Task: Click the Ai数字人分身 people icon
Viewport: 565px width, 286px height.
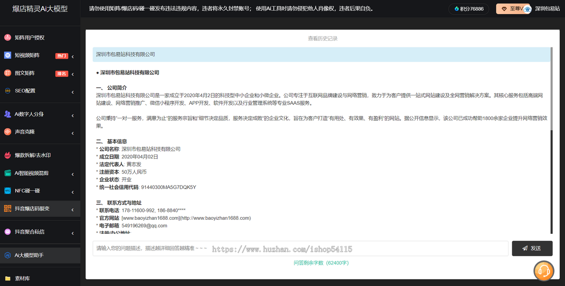Action: (8, 114)
